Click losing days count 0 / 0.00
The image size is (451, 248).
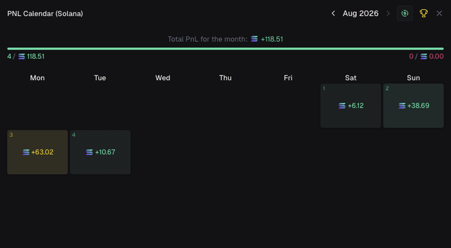point(426,56)
